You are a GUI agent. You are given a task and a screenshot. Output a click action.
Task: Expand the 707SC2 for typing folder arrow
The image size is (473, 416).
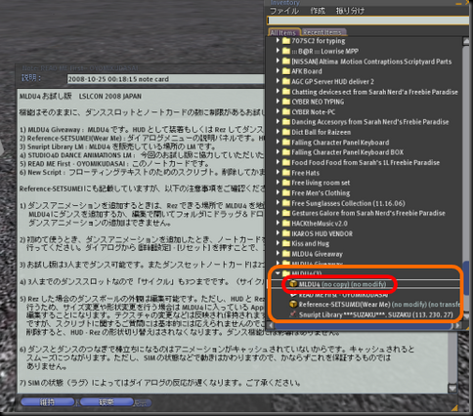point(278,40)
